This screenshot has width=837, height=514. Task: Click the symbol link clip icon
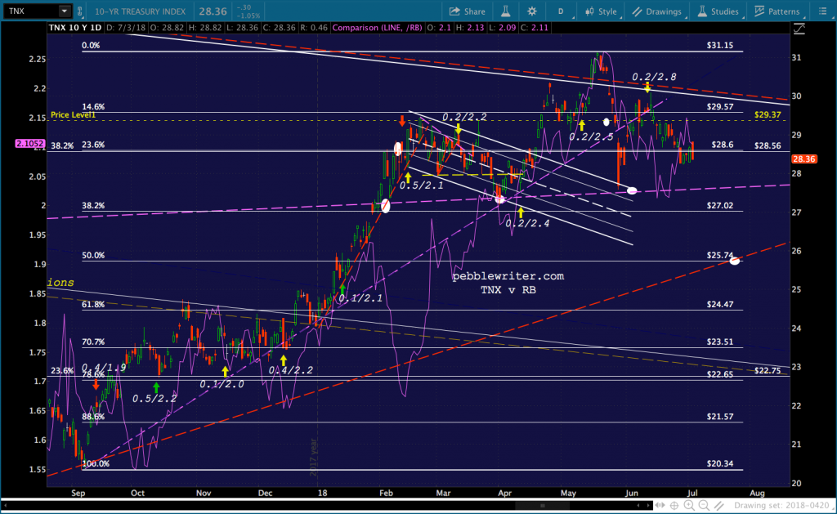(79, 11)
